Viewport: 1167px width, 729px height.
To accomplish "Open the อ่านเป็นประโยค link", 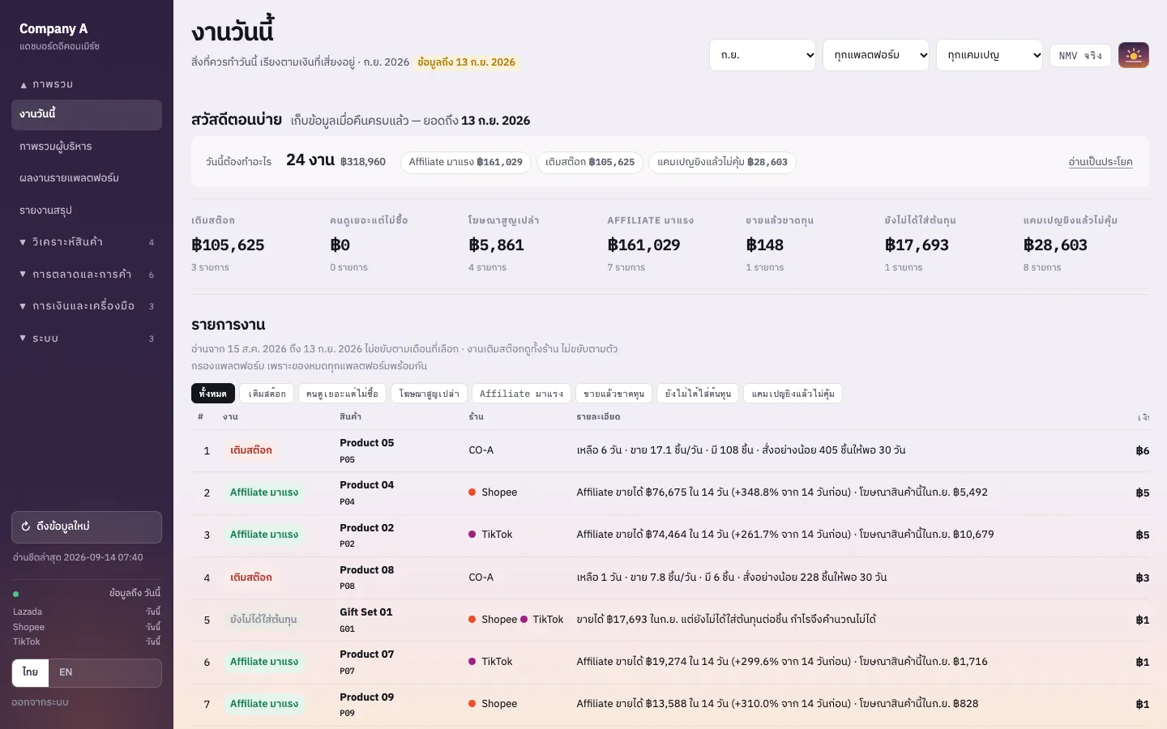I will click(x=1101, y=162).
